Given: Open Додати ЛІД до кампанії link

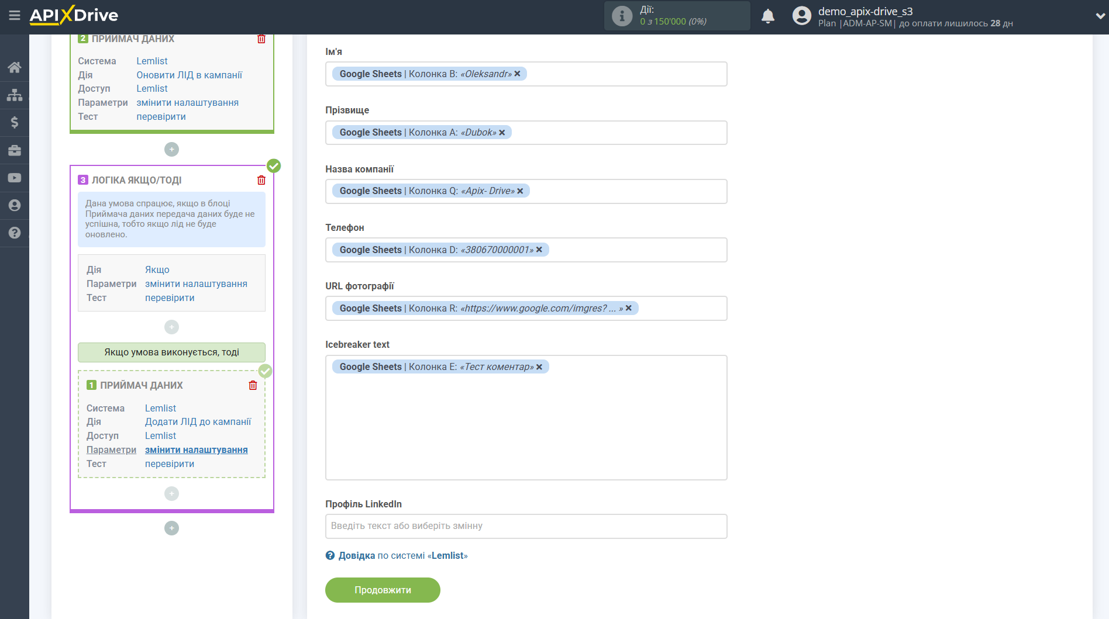Looking at the screenshot, I should tap(198, 421).
